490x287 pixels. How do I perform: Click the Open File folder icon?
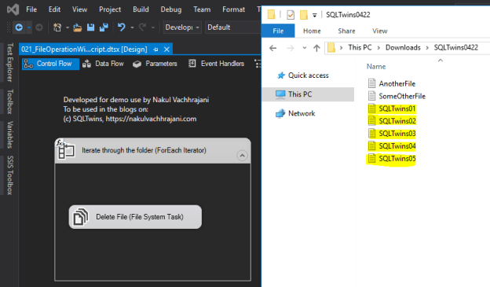pyautogui.click(x=77, y=28)
